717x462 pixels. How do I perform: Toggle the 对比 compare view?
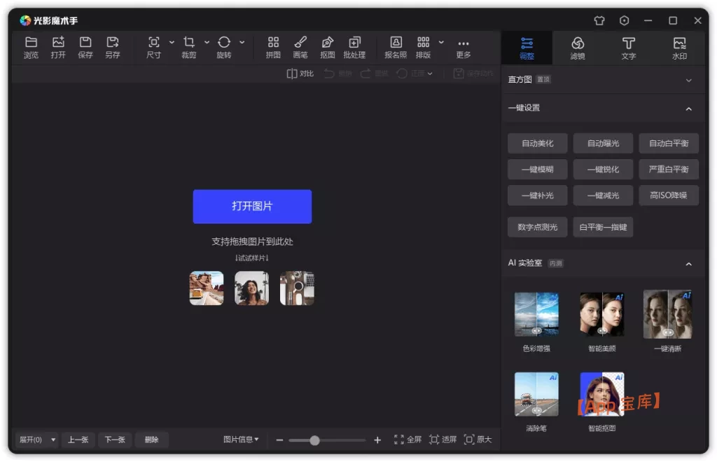tap(300, 73)
